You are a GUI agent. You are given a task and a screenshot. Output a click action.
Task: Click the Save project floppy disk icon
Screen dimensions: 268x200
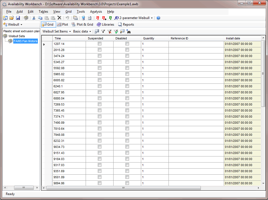[18, 18]
